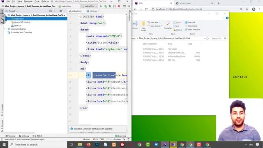The height and width of the screenshot is (148, 263).
Task: Open Properties in File Explorer ribbon
Action: click(x=168, y=25)
